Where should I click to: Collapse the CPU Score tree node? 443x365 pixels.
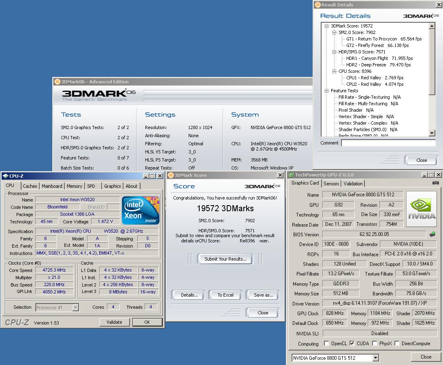(x=334, y=71)
